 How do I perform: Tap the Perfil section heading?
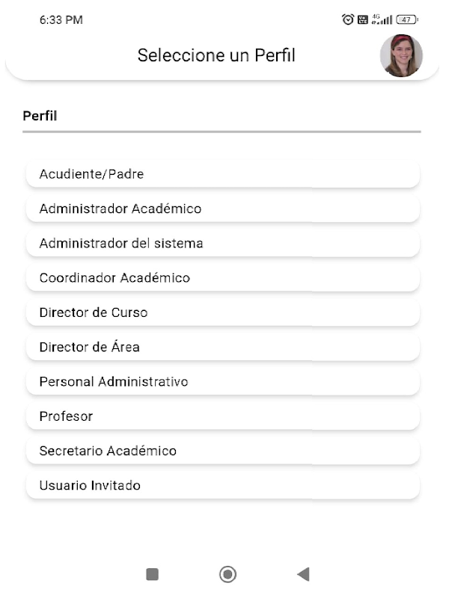point(40,116)
